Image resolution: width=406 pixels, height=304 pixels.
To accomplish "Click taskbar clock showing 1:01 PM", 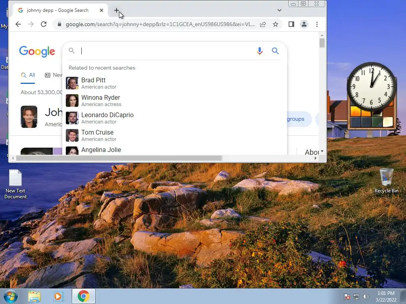I will point(386,296).
